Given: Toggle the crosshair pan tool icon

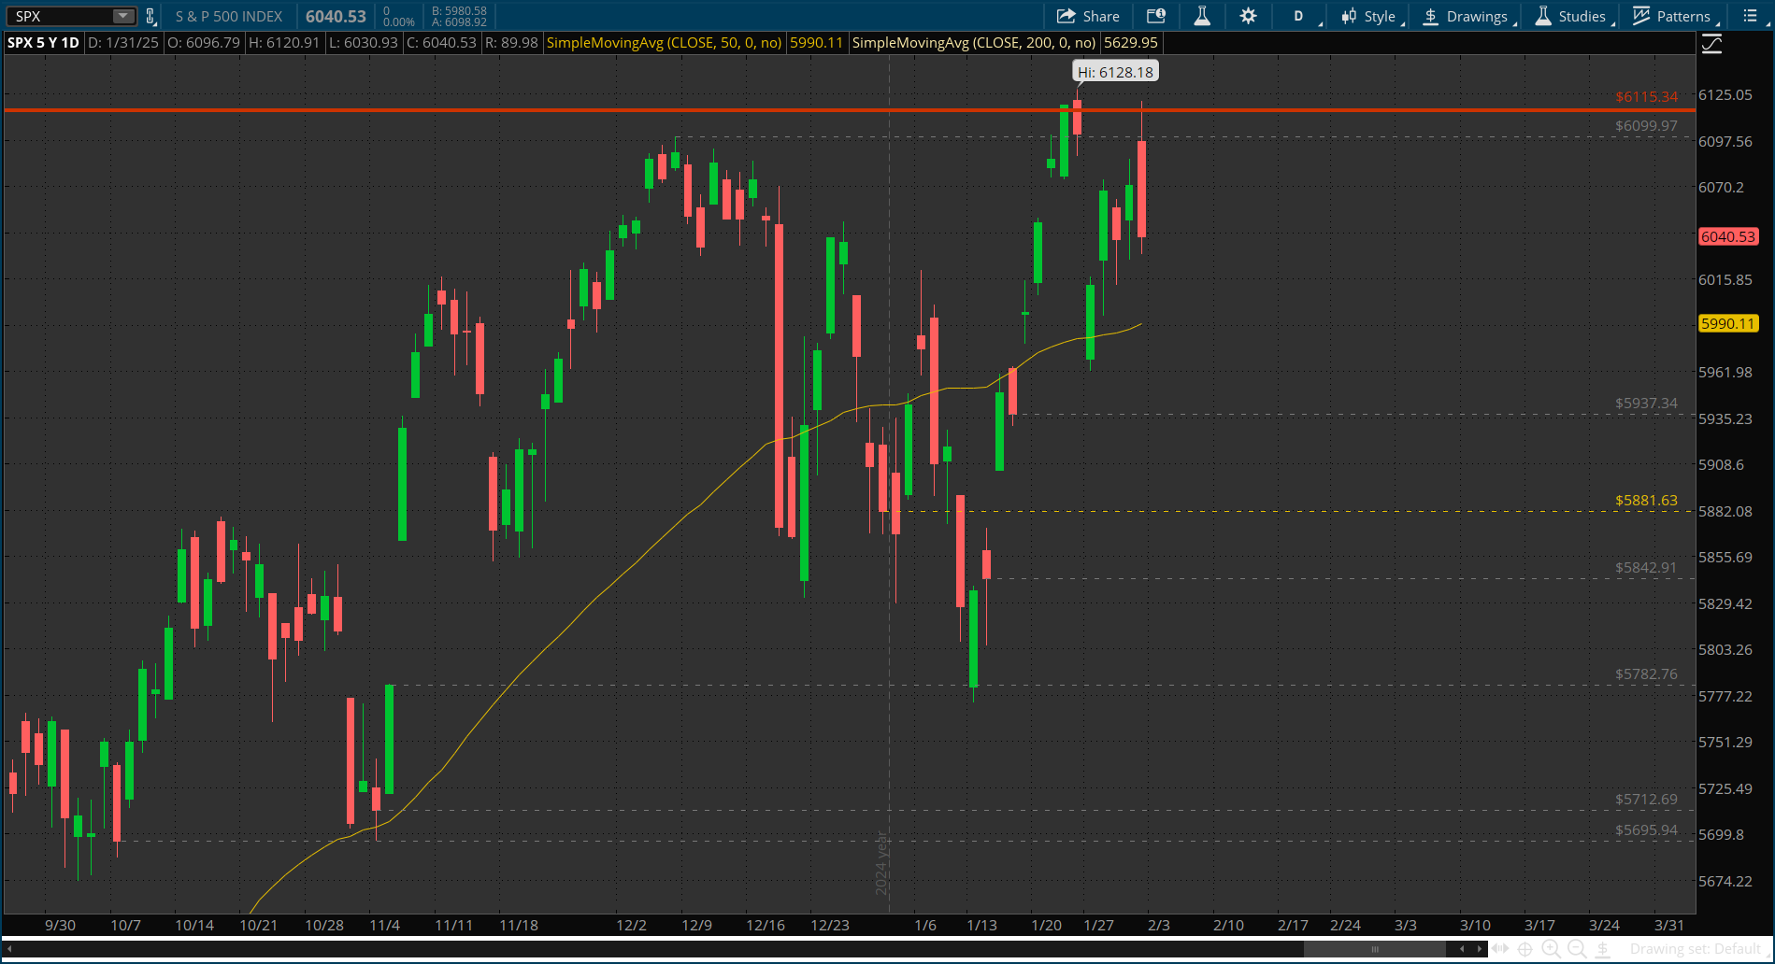Looking at the screenshot, I should (x=1525, y=949).
